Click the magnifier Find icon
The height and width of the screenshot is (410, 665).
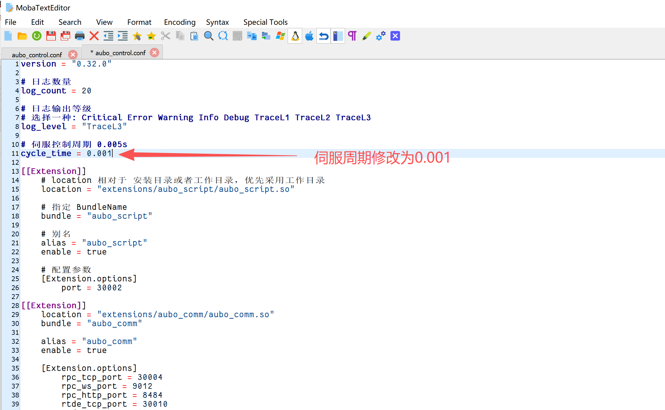pos(209,36)
